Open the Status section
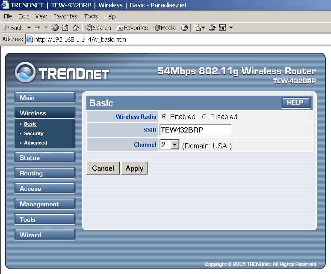The width and height of the screenshot is (331, 274). point(45,158)
